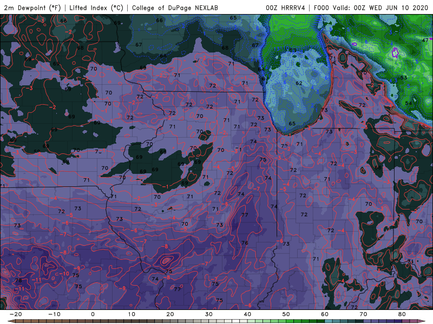433x324 pixels.
Task: Click the 30 label on the color scale
Action: [x=209, y=314]
